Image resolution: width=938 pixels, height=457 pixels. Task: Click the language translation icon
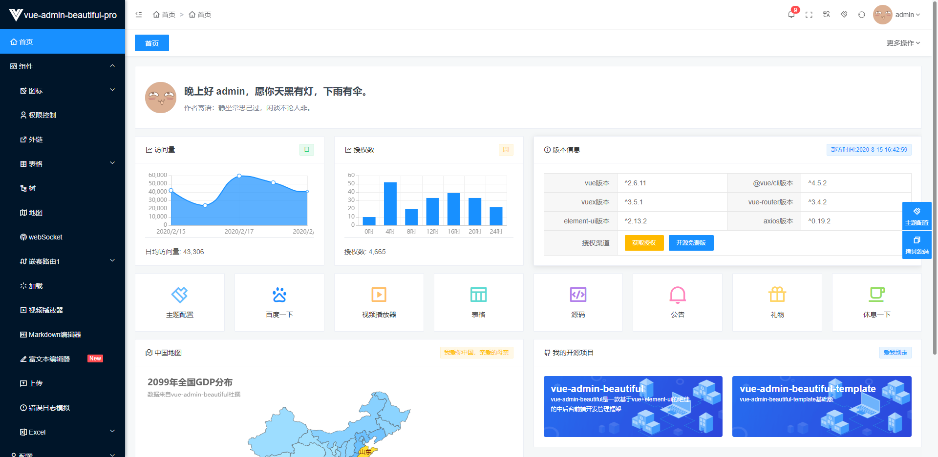(x=827, y=15)
